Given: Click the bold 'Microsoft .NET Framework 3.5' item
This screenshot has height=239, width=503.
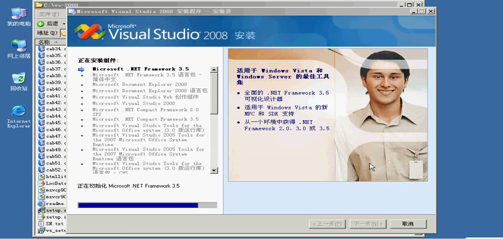Looking at the screenshot, I should [x=141, y=69].
